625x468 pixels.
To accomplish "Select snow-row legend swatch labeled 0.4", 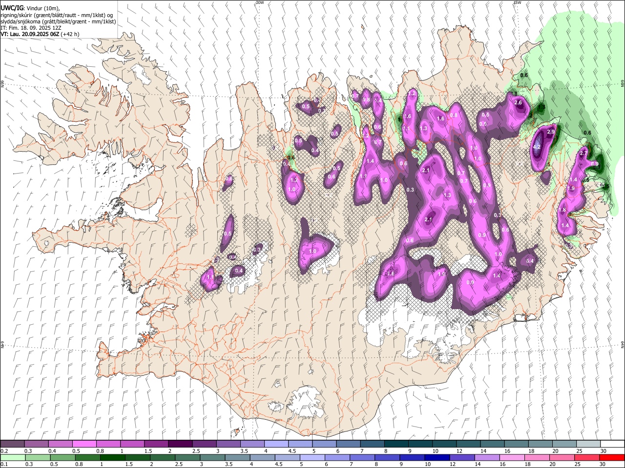I will point(60,444).
